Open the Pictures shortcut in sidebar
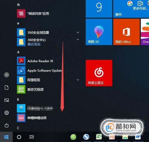 click(6, 100)
